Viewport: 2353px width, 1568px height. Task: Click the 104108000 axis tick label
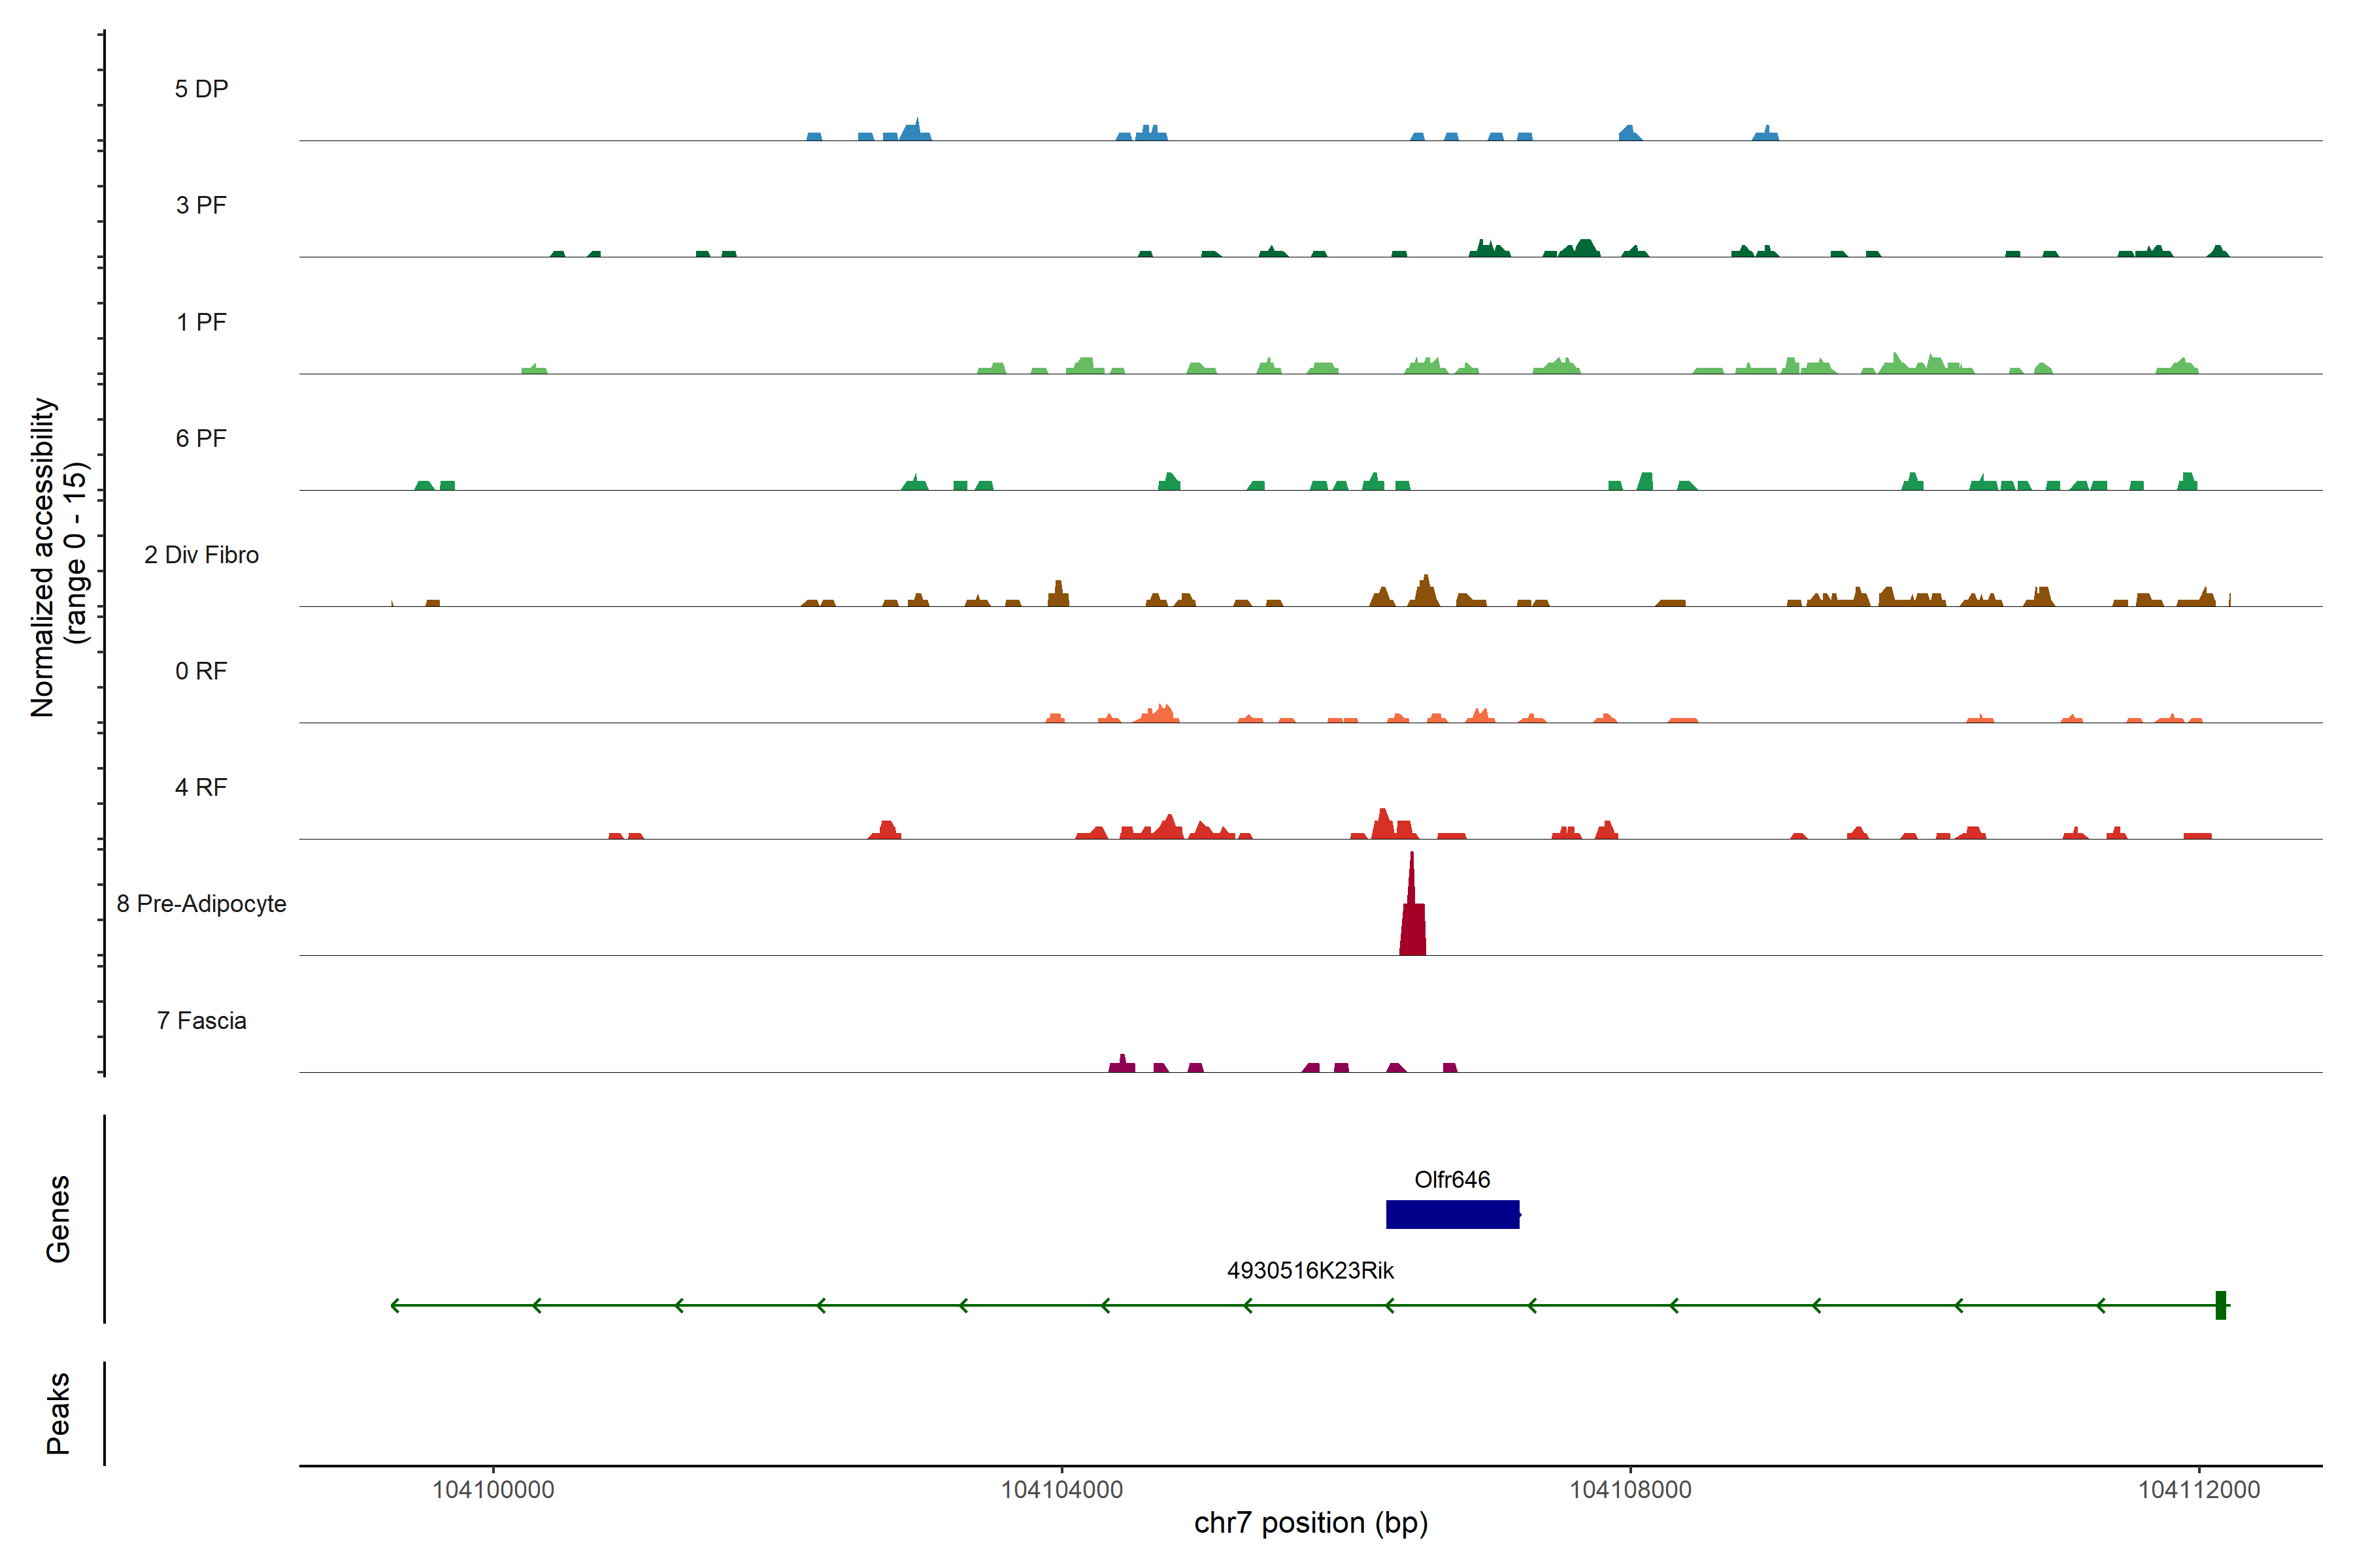[1629, 1489]
